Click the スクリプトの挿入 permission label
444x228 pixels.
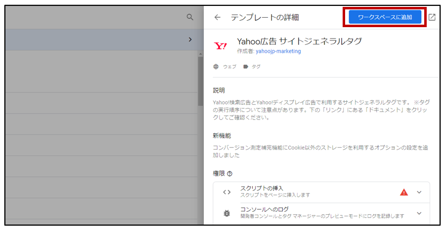(262, 188)
